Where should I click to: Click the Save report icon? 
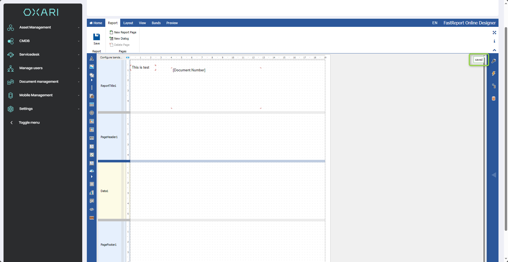click(x=97, y=37)
